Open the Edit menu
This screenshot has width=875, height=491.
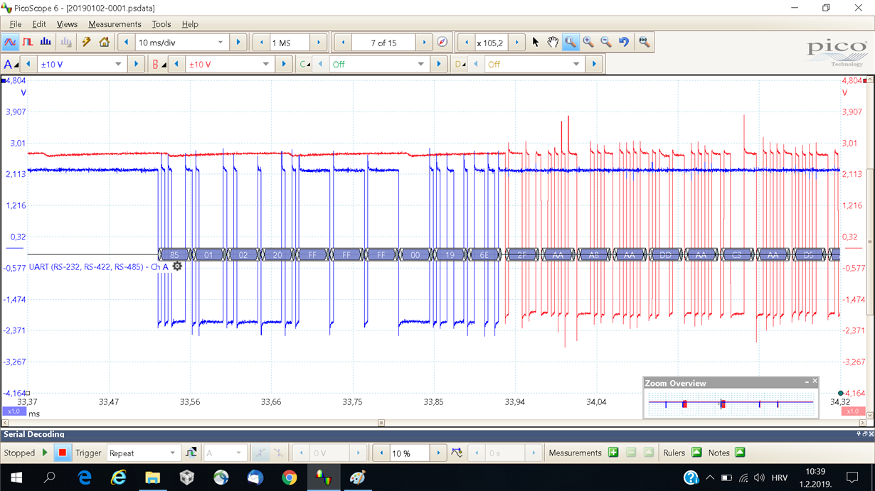[39, 24]
